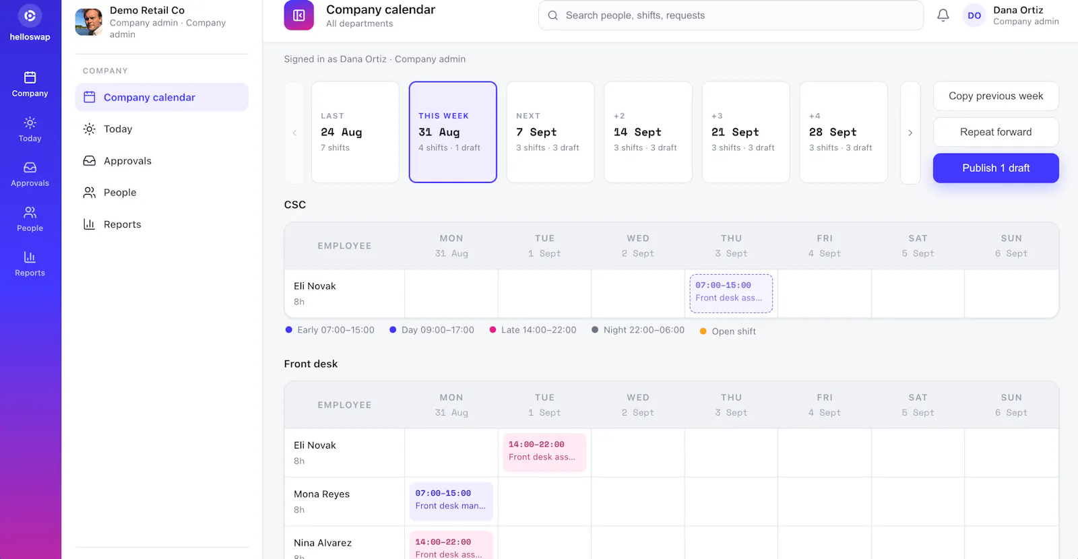Click the All departments subtitle
The height and width of the screenshot is (559, 1078).
(x=360, y=24)
